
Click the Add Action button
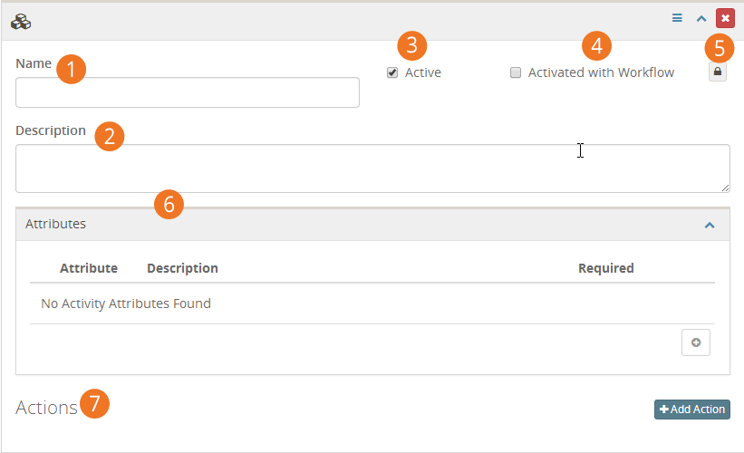(691, 410)
